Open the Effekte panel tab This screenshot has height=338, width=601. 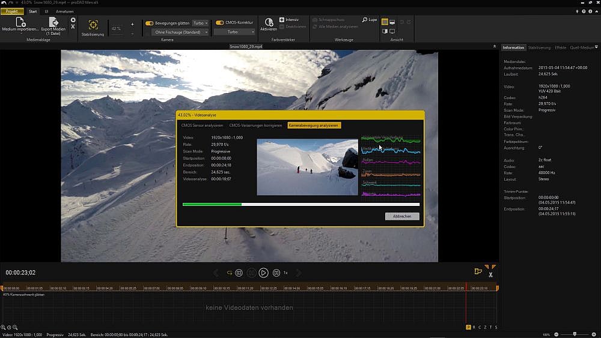[560, 47]
